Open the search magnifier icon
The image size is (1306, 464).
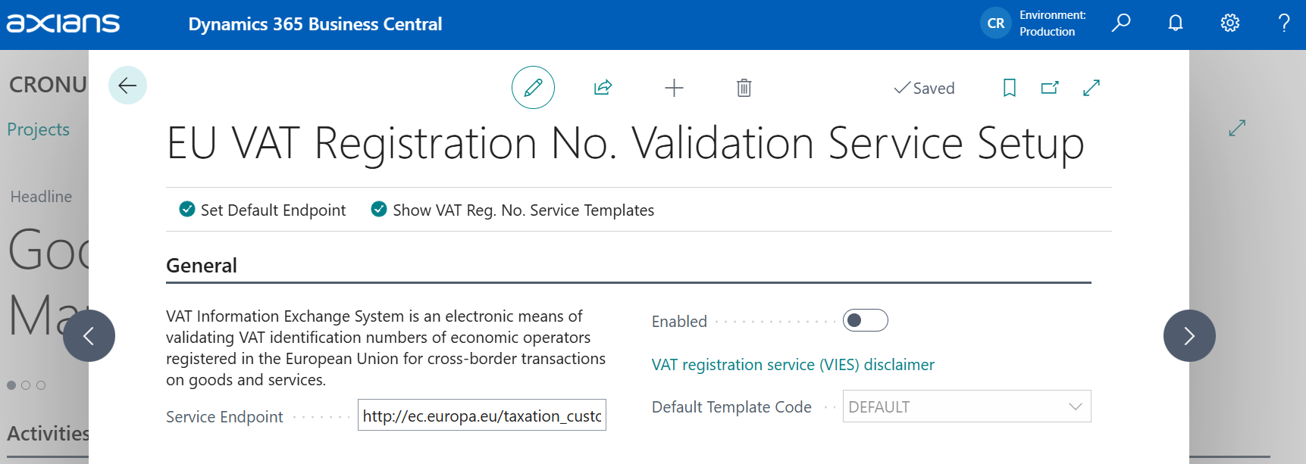click(1120, 23)
